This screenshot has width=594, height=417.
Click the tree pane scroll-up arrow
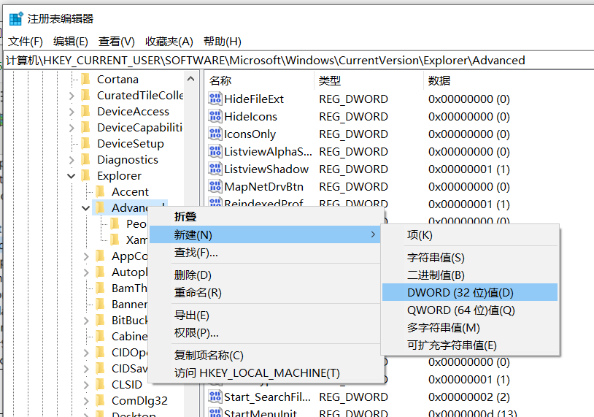tap(191, 79)
